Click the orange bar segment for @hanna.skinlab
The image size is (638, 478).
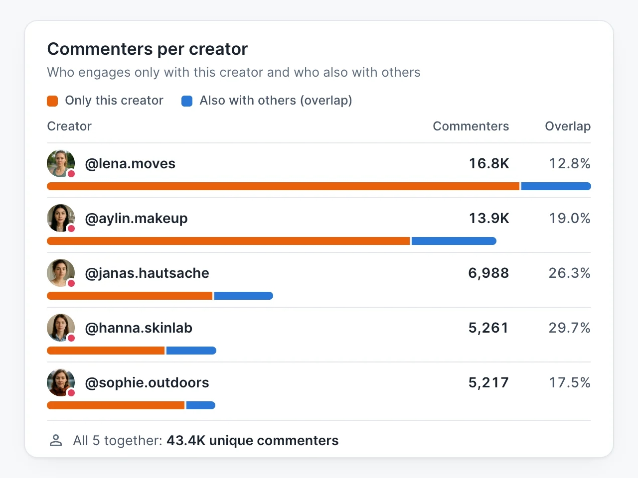(106, 351)
